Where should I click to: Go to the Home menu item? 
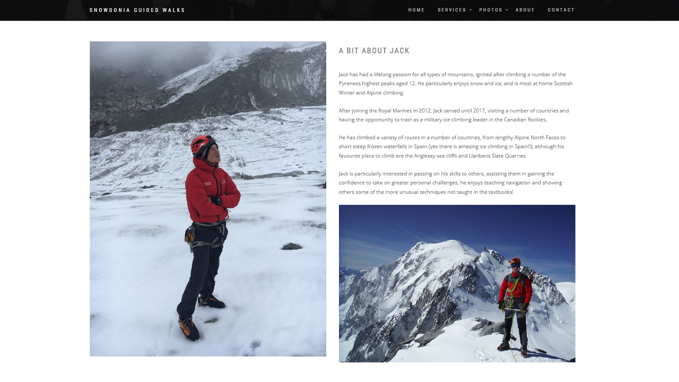pos(416,10)
